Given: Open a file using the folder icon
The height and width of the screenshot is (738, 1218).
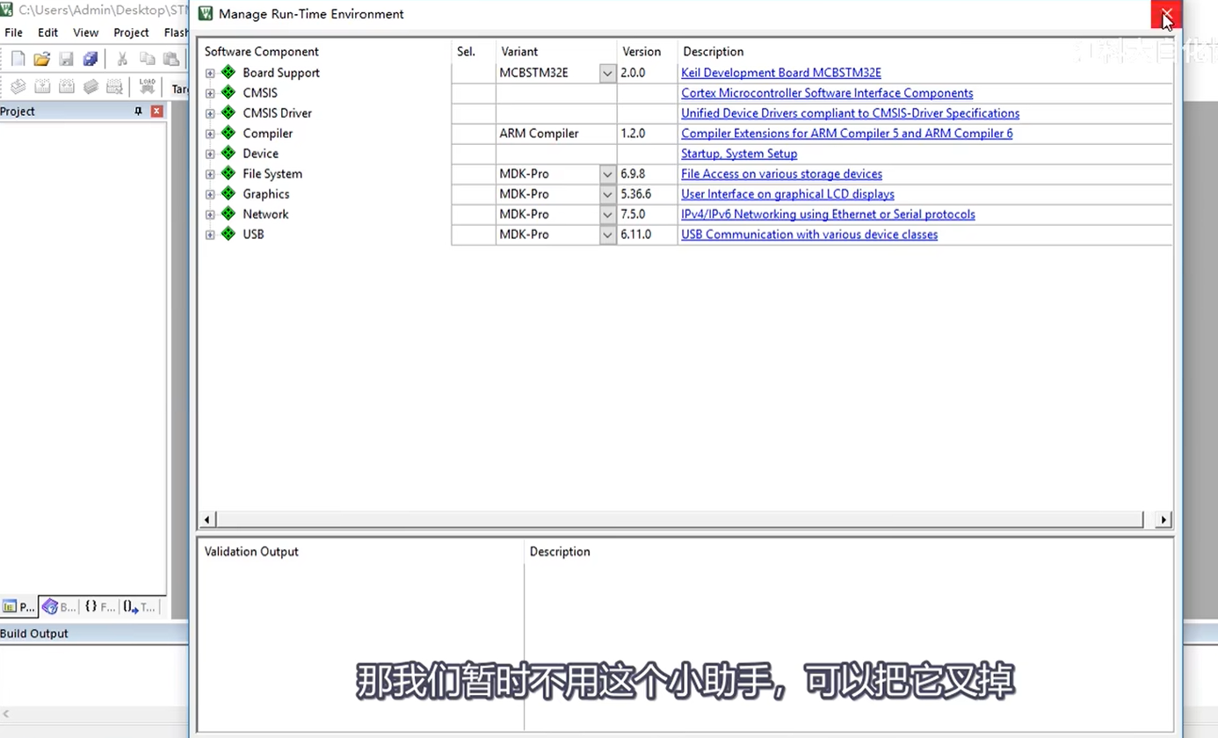Looking at the screenshot, I should (x=41, y=59).
